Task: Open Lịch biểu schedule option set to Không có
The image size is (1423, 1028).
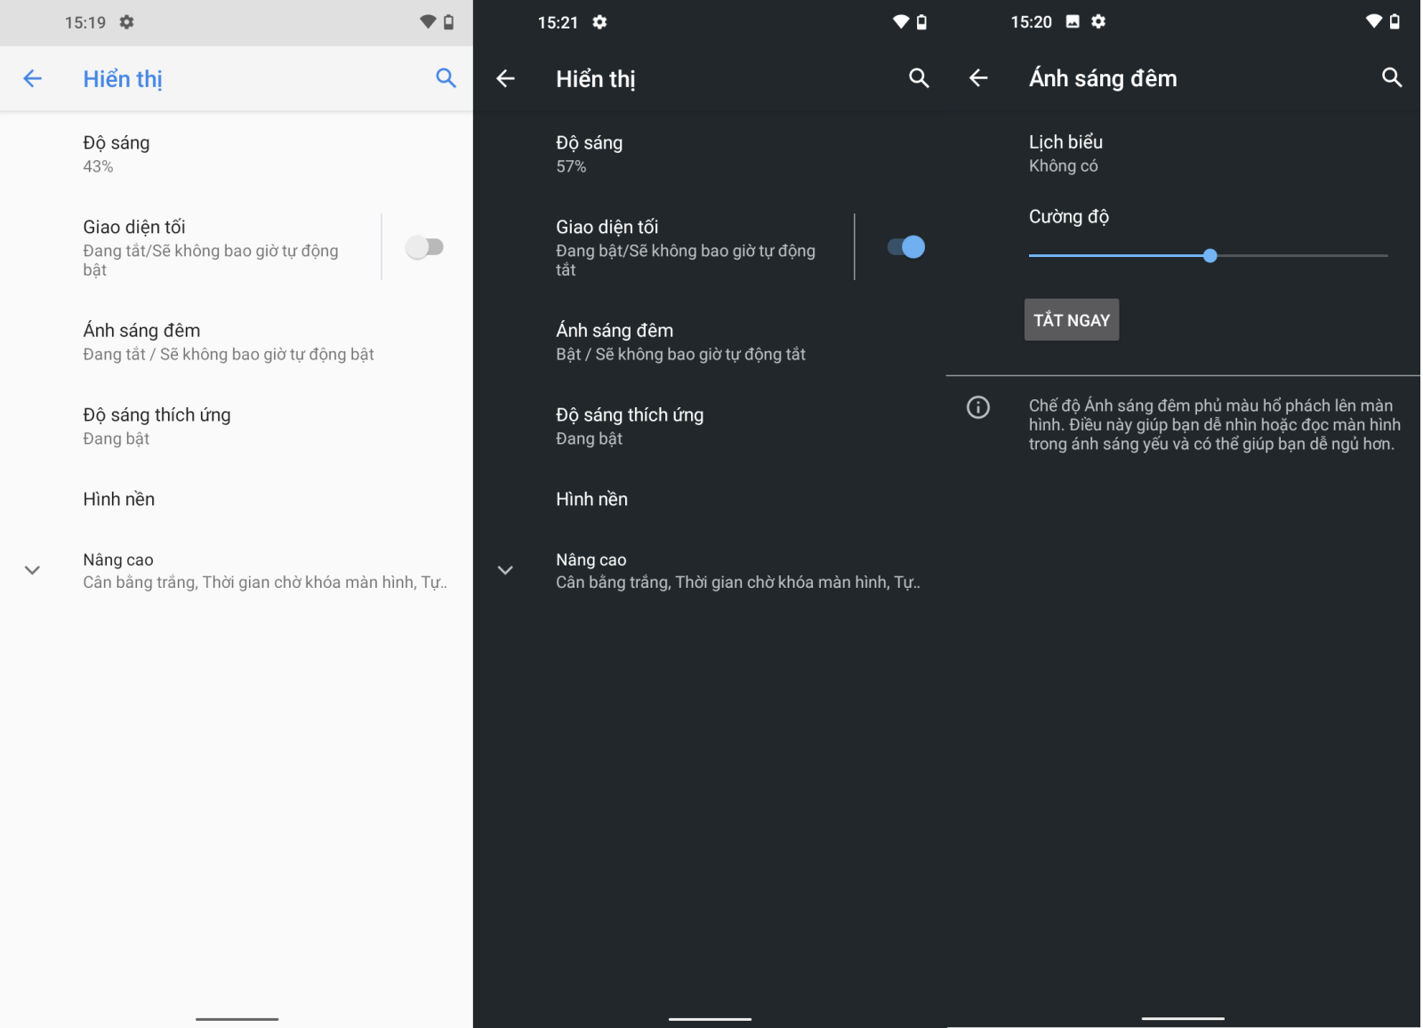Action: (1183, 154)
